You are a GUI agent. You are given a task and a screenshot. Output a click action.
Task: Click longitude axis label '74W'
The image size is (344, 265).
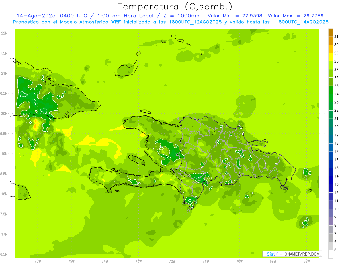(x=105, y=261)
